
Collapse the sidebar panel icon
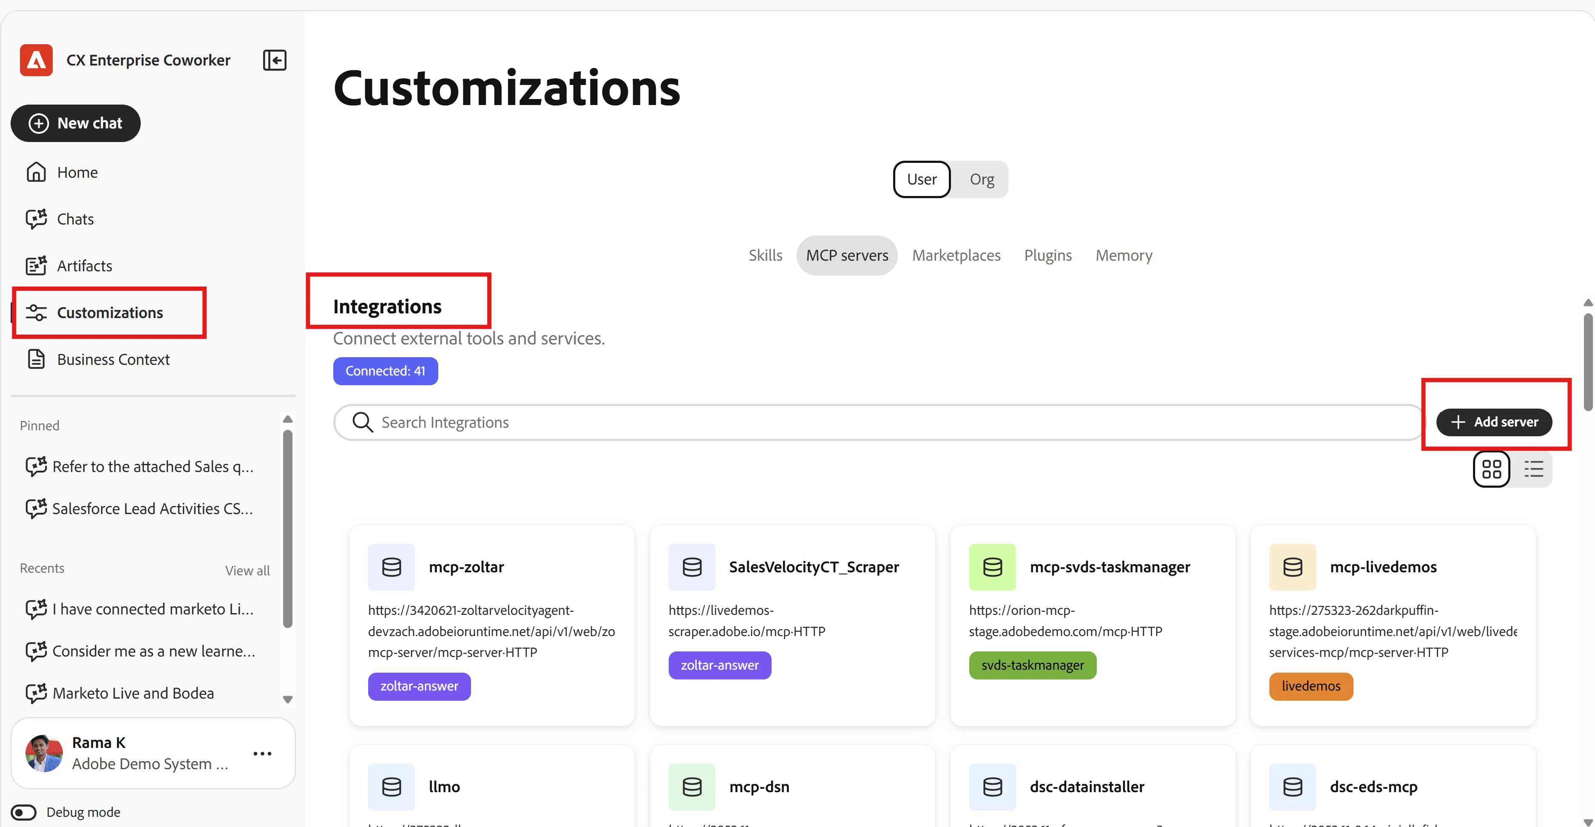(274, 60)
